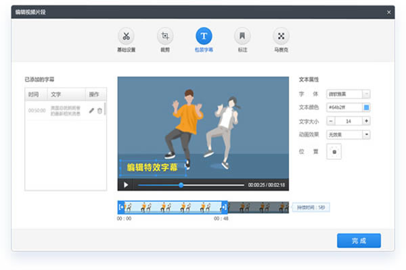
Task: Play the video preview
Action: pos(126,184)
